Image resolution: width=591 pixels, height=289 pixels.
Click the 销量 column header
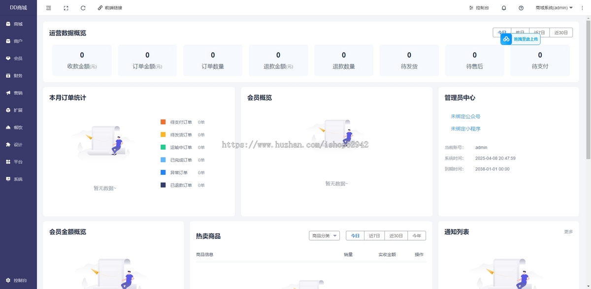point(348,255)
